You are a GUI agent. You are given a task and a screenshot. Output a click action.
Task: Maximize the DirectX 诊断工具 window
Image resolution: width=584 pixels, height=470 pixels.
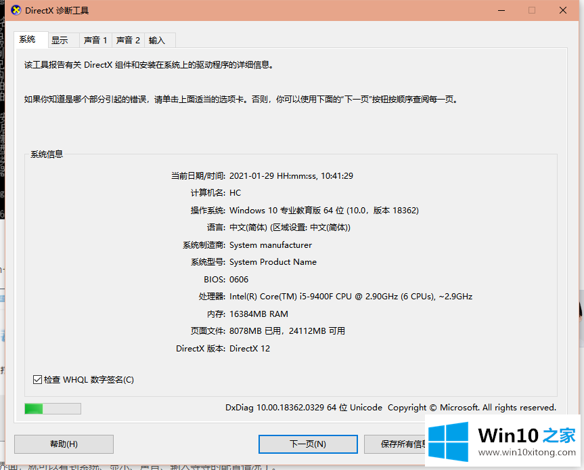(x=532, y=10)
